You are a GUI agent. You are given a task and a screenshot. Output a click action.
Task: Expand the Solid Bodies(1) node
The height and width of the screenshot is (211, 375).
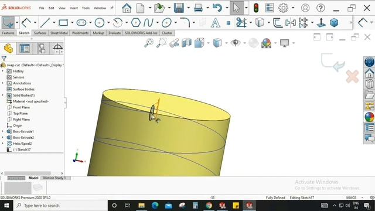(2, 95)
